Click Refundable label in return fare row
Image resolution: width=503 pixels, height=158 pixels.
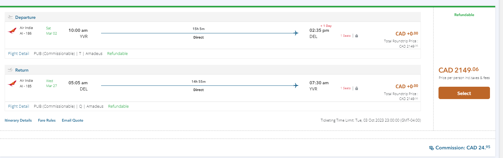tap(118, 106)
